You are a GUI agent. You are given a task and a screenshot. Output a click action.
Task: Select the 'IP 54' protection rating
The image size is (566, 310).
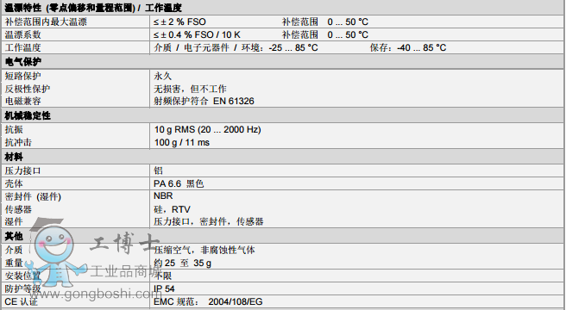[x=164, y=288]
